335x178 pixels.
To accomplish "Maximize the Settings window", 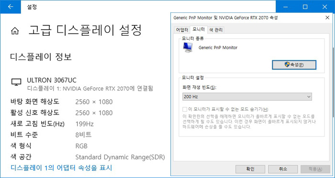I will (305, 7).
